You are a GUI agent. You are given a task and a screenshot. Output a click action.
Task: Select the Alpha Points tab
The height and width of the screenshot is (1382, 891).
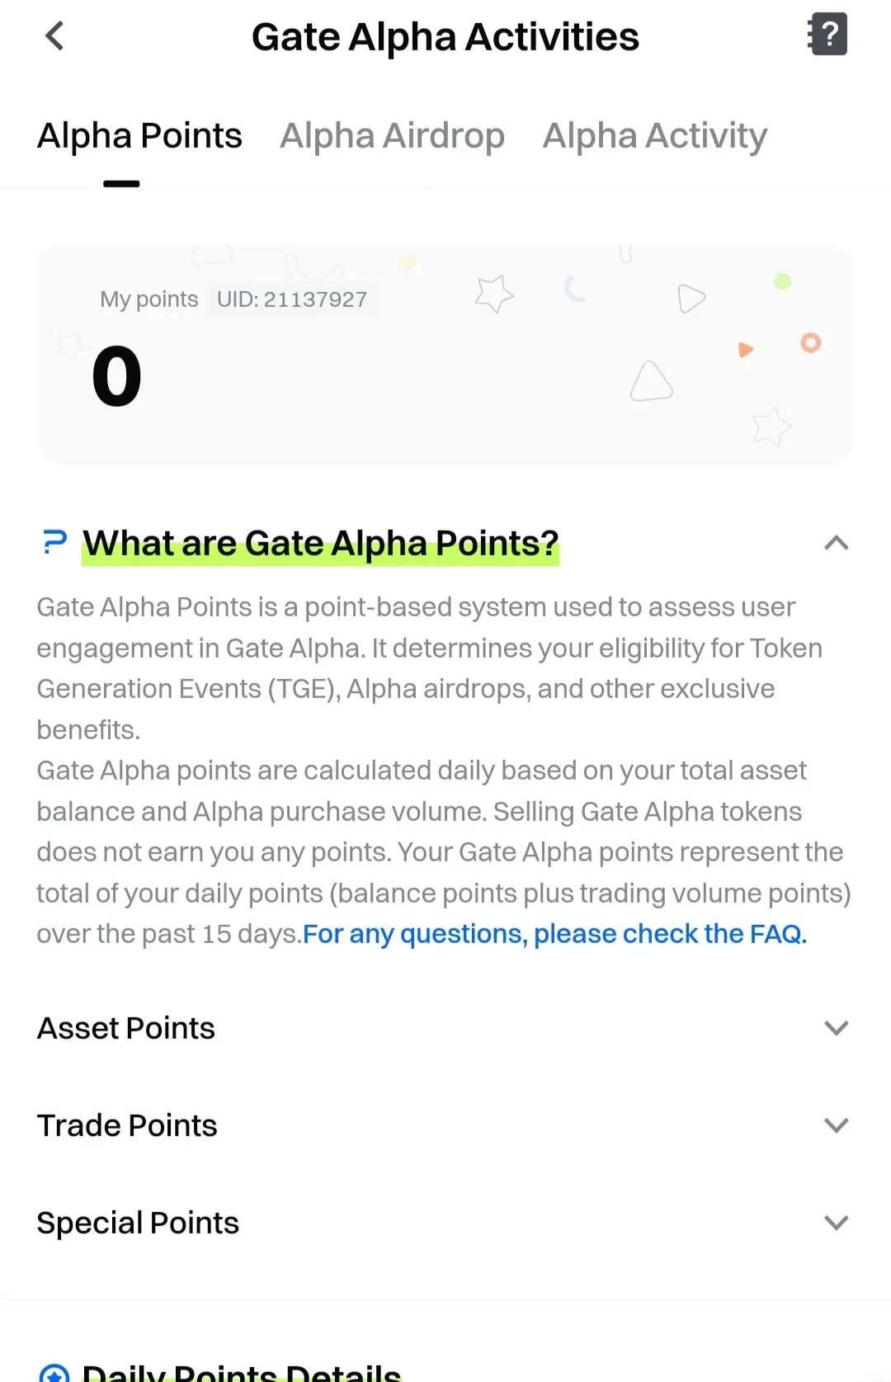coord(139,136)
